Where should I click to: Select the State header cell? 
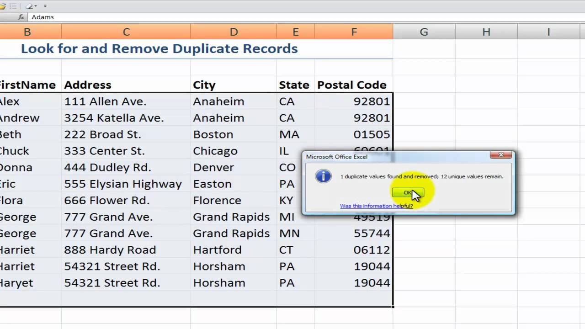(296, 85)
